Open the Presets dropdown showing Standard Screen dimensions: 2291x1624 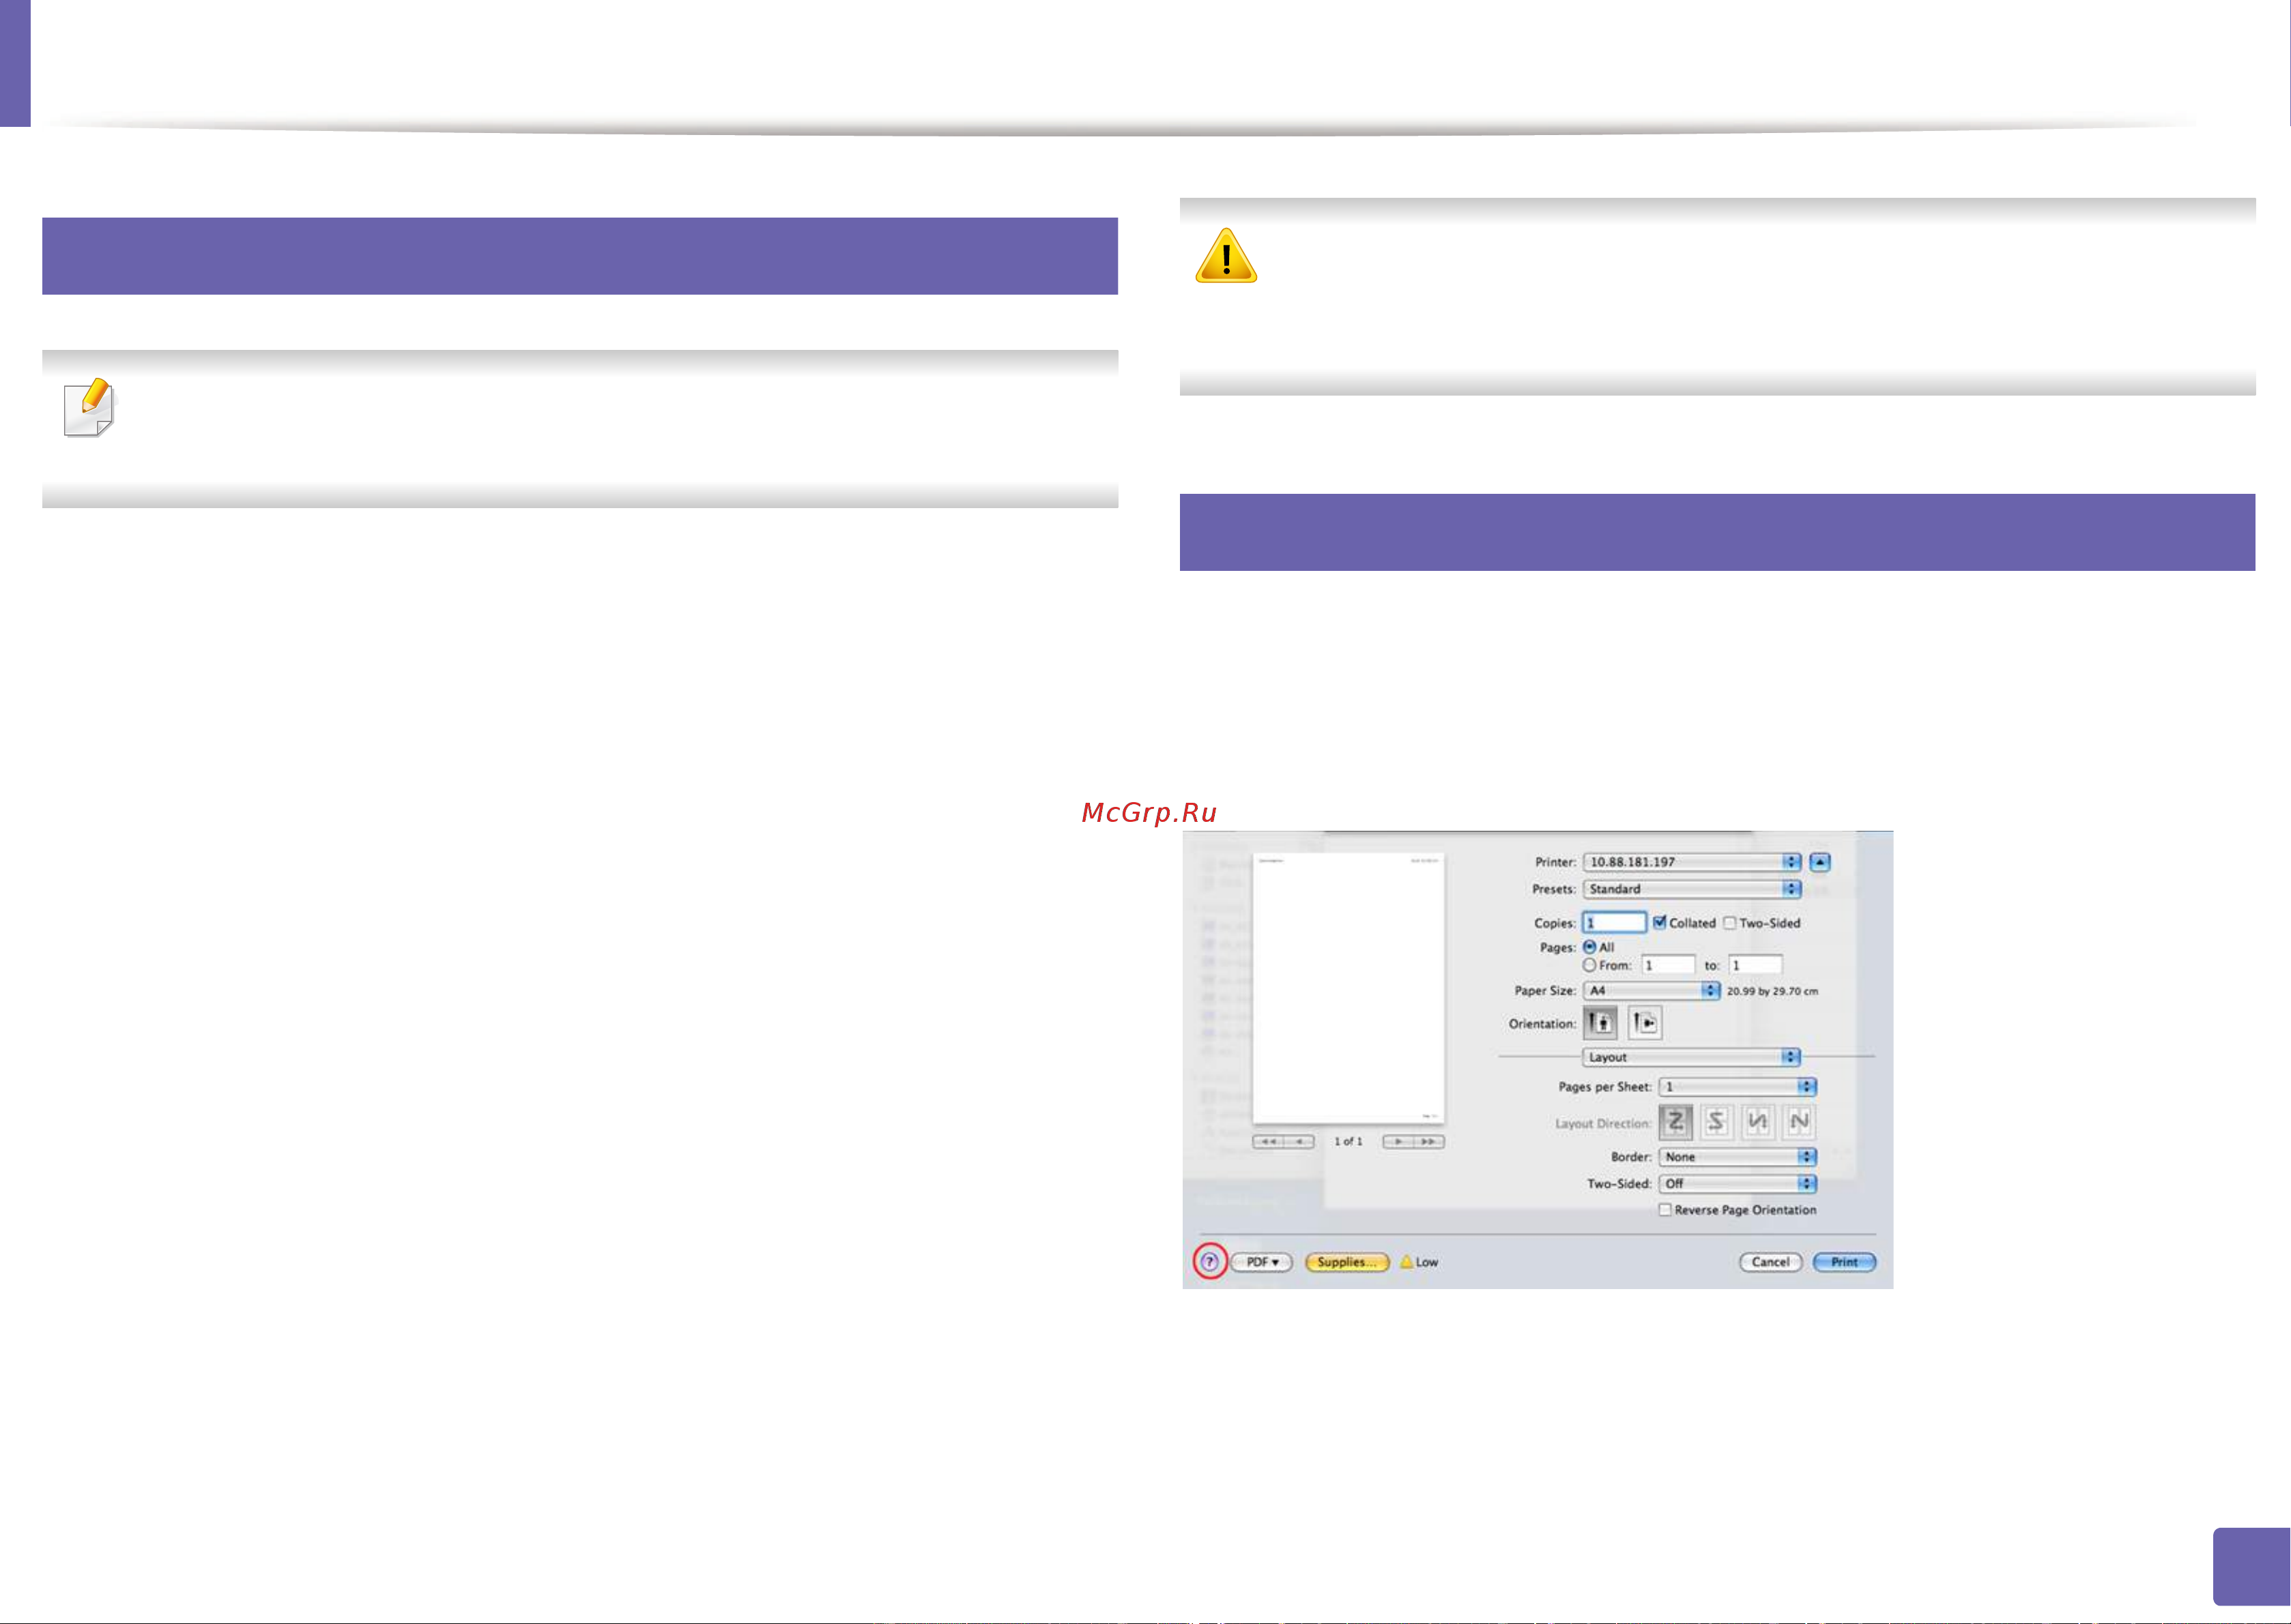(x=1692, y=889)
